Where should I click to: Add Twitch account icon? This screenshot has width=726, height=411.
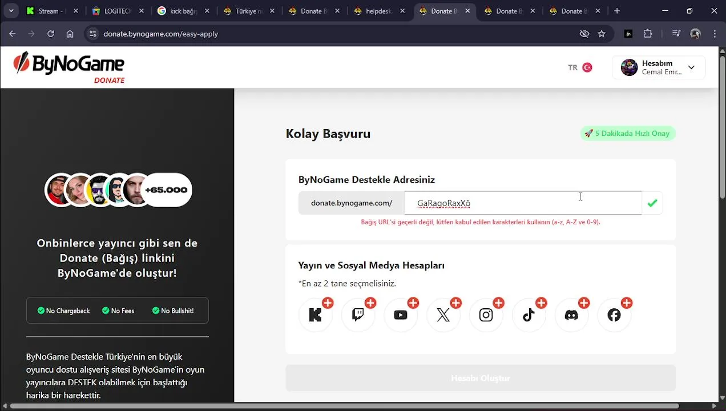coord(358,315)
